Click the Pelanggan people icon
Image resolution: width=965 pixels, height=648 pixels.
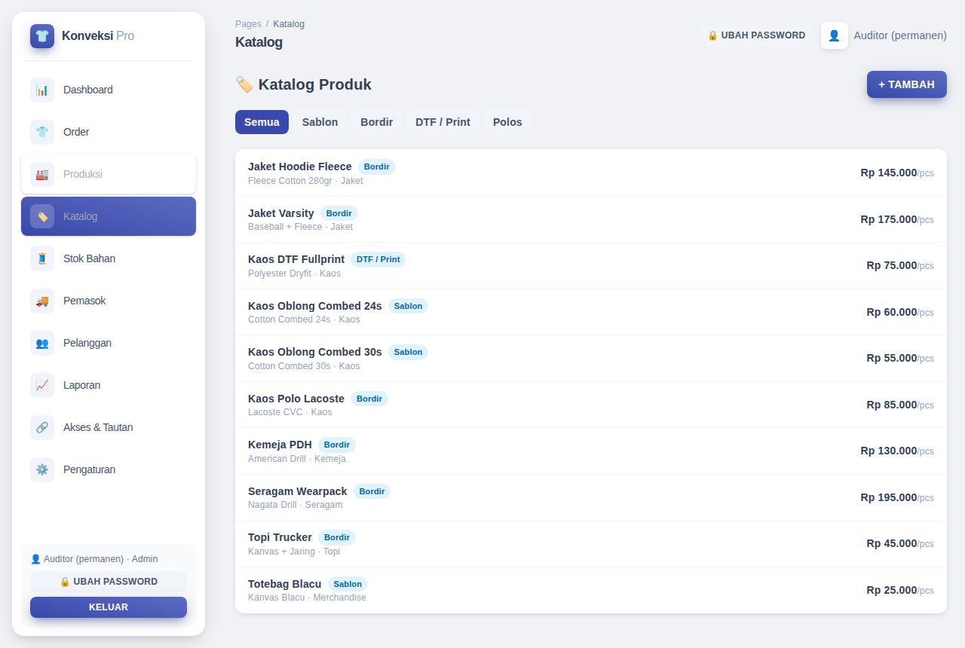[42, 343]
